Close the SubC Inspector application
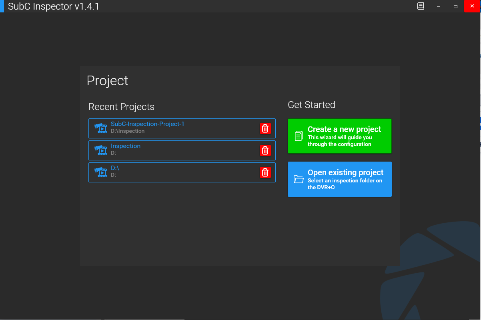This screenshot has height=320, width=481. click(x=472, y=6)
